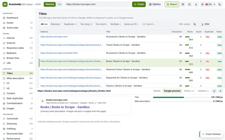Open Action plan in sidebar
This screenshot has width=225, height=140.
pos(18,28)
